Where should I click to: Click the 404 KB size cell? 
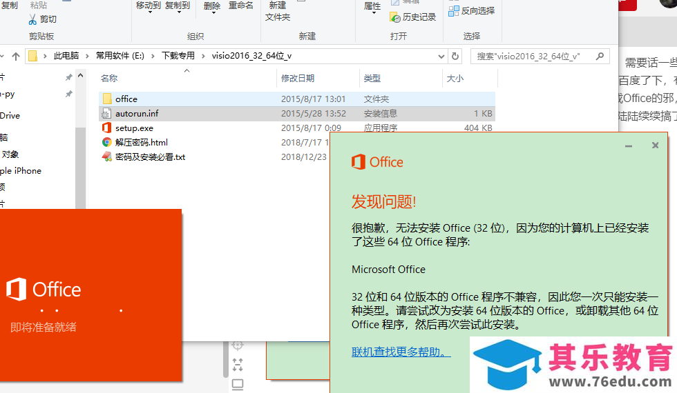coord(478,128)
